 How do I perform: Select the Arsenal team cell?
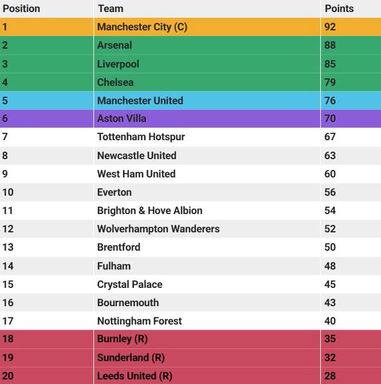click(x=207, y=45)
